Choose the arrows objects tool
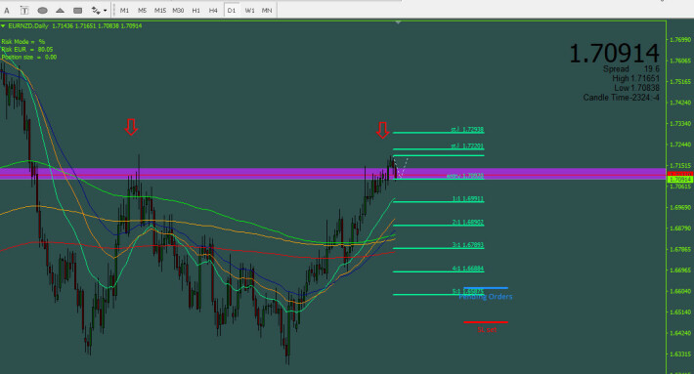The height and width of the screenshot is (374, 694). [96, 10]
